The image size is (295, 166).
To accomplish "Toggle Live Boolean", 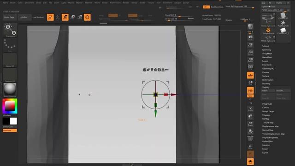I will pos(38,18).
